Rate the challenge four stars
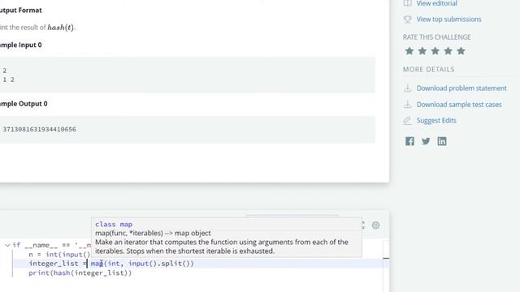The width and height of the screenshot is (520, 292). (x=448, y=51)
